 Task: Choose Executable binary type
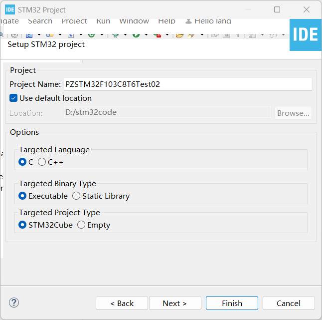click(22, 196)
